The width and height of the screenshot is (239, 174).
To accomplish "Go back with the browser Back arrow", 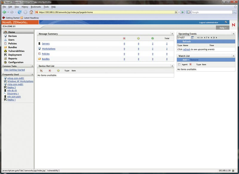I will click(x=4, y=12).
